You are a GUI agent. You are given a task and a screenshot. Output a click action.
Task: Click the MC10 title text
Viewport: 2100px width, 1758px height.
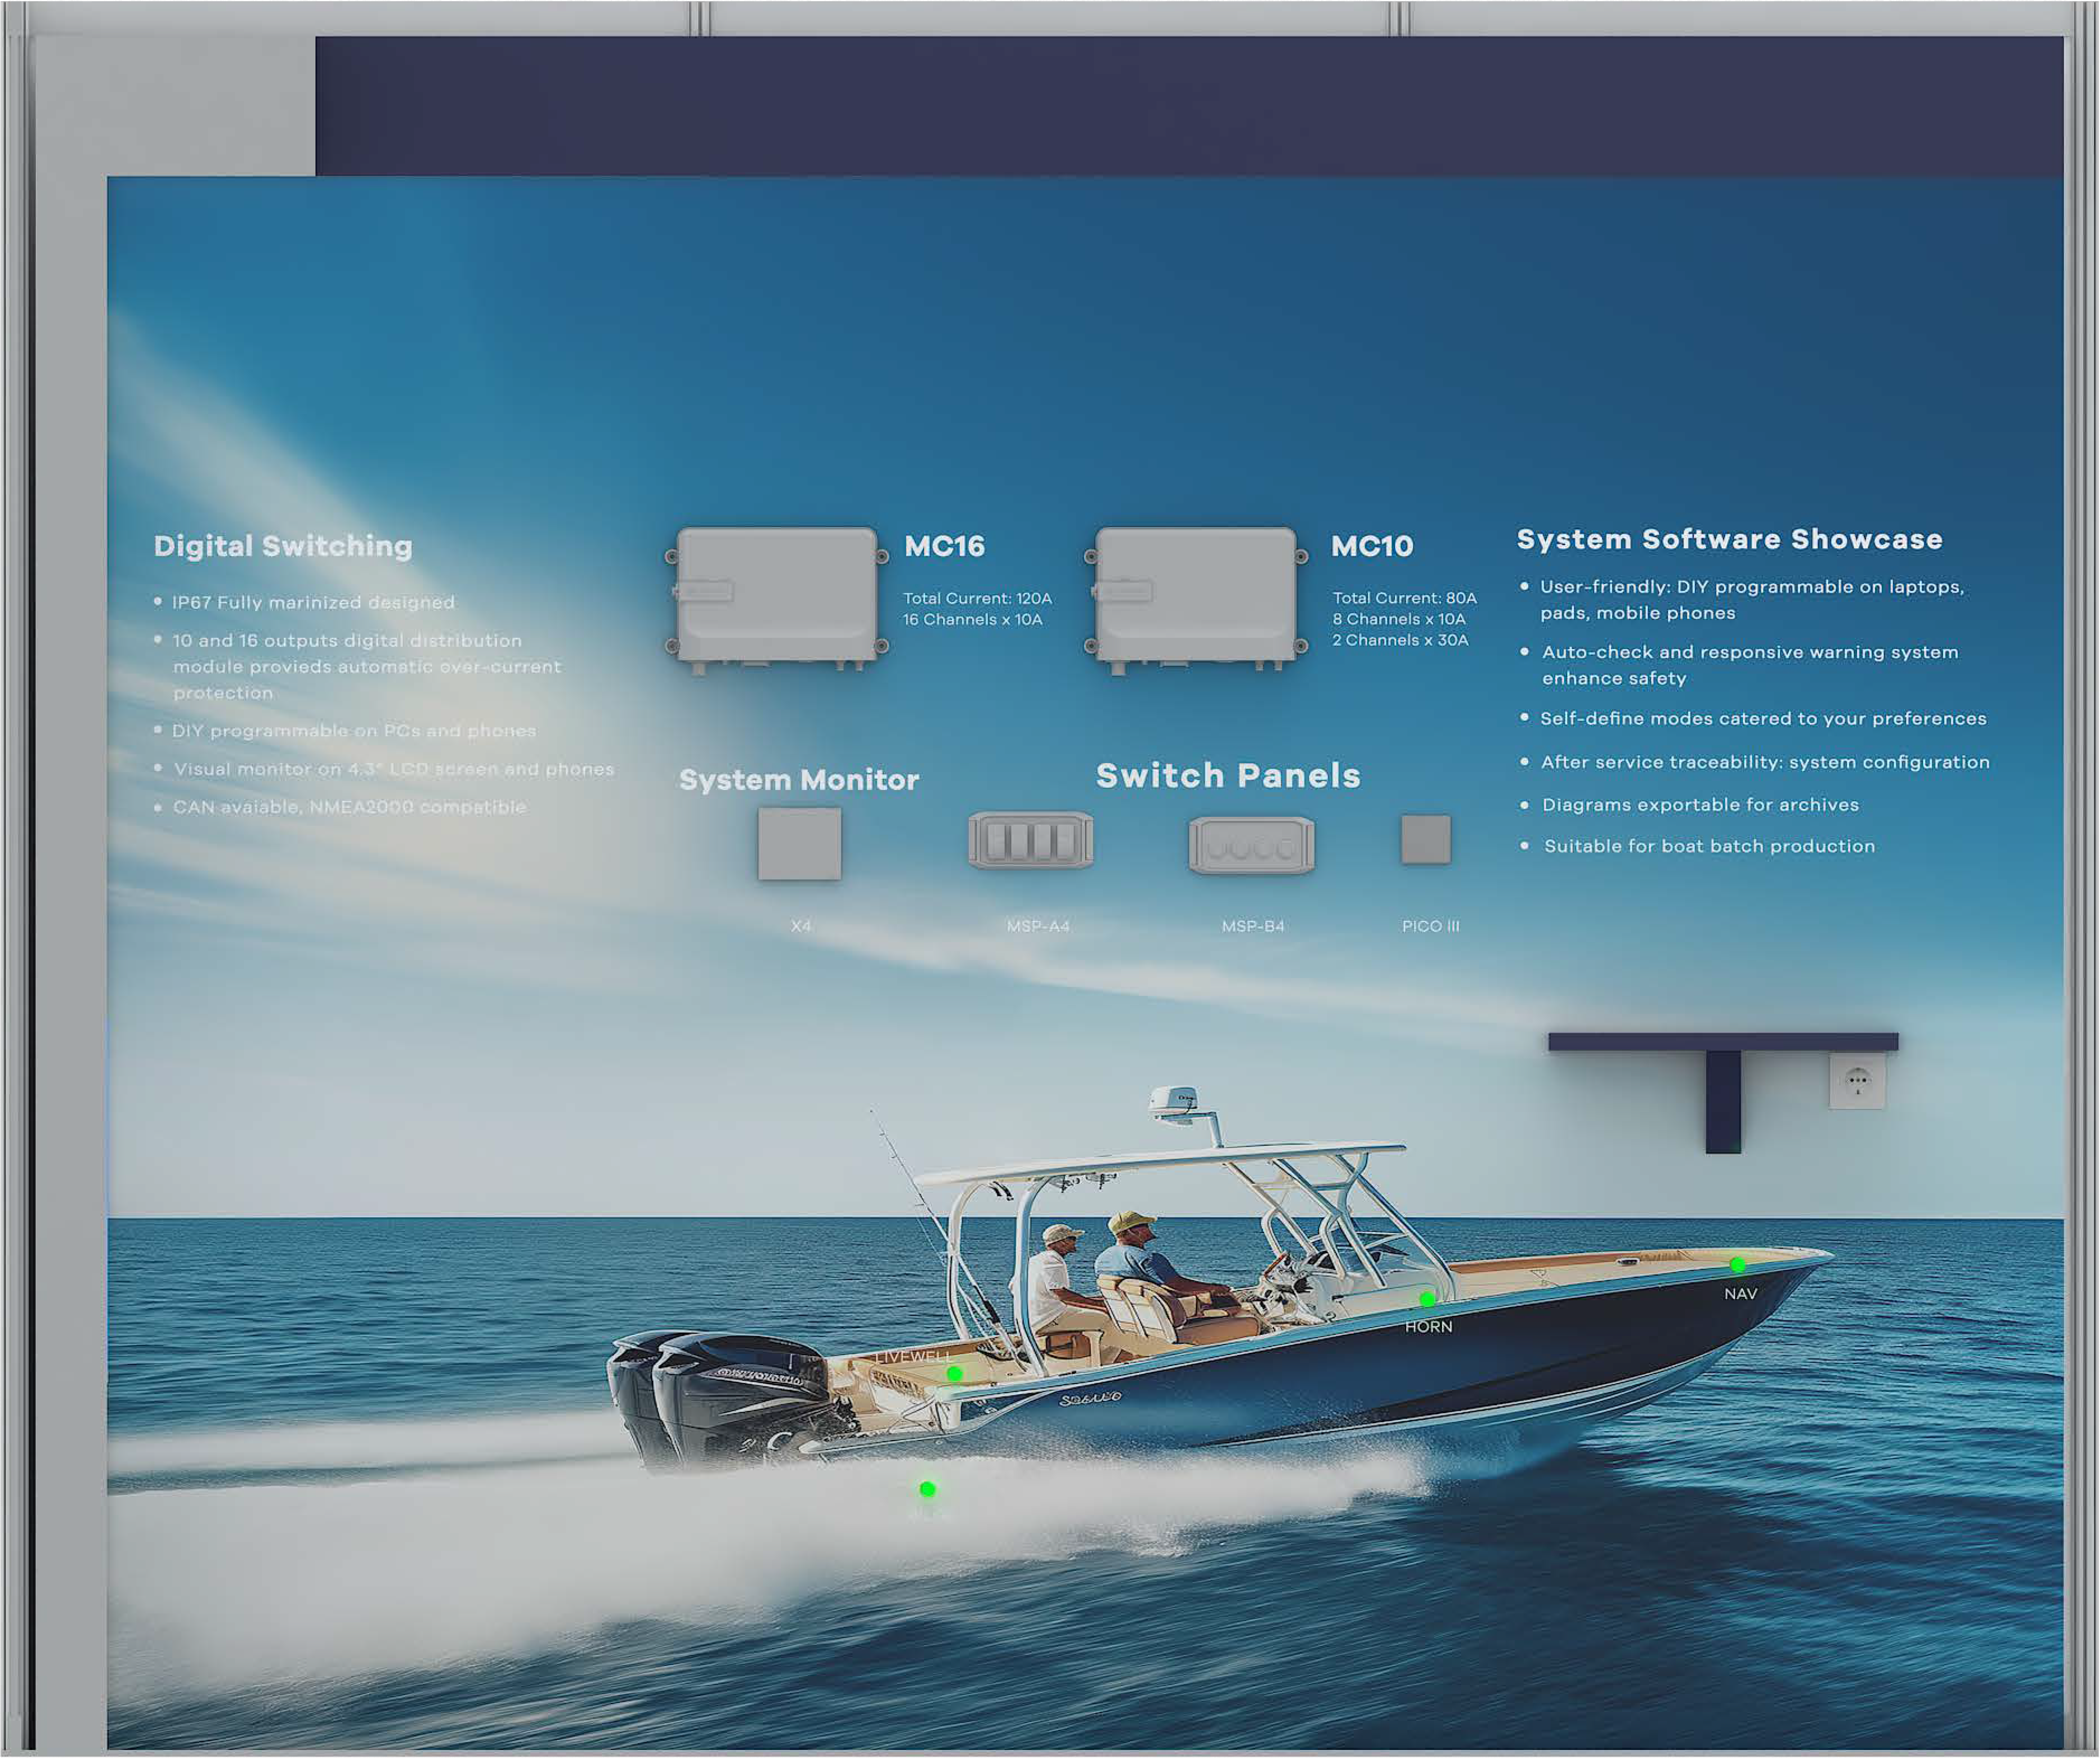(1371, 546)
